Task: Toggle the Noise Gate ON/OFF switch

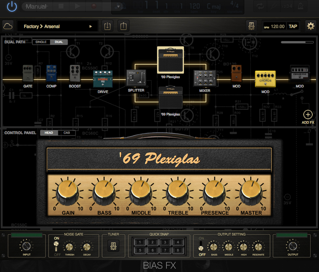Action: coord(56,246)
